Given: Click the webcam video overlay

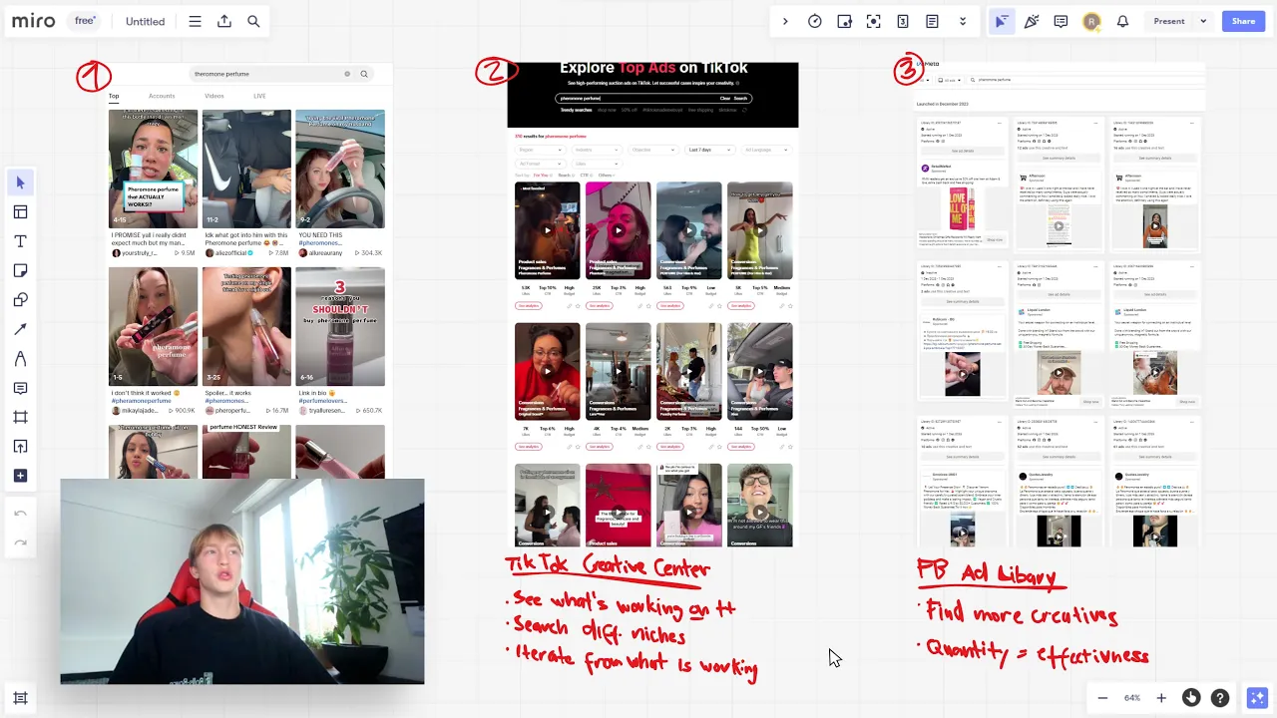Looking at the screenshot, I should click(x=242, y=581).
